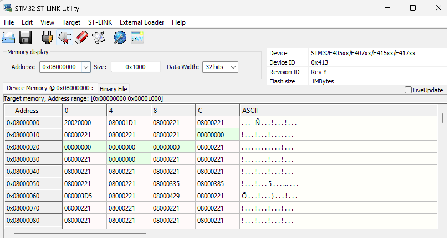
Task: Click the Open file toolbar icon
Action: pyautogui.click(x=8, y=37)
